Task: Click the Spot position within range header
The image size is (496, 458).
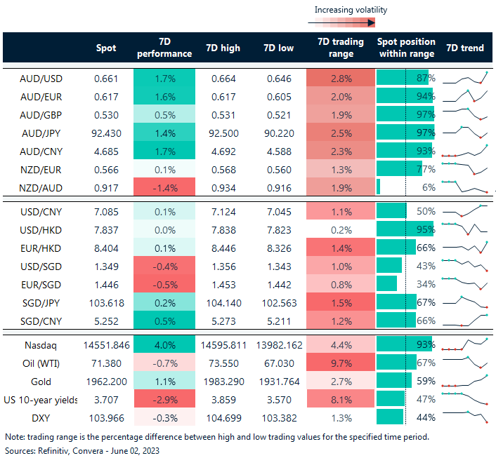Action: [406, 48]
